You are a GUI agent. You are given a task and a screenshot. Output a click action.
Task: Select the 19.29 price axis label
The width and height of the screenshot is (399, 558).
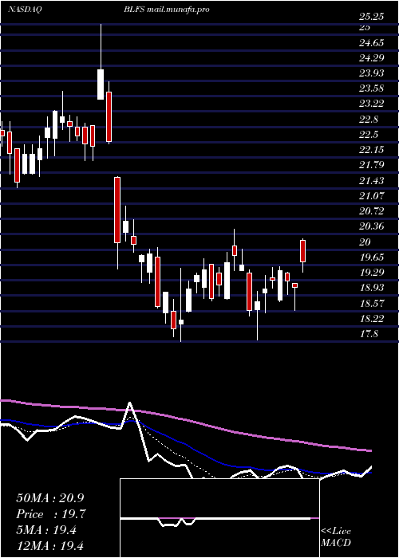[372, 273]
